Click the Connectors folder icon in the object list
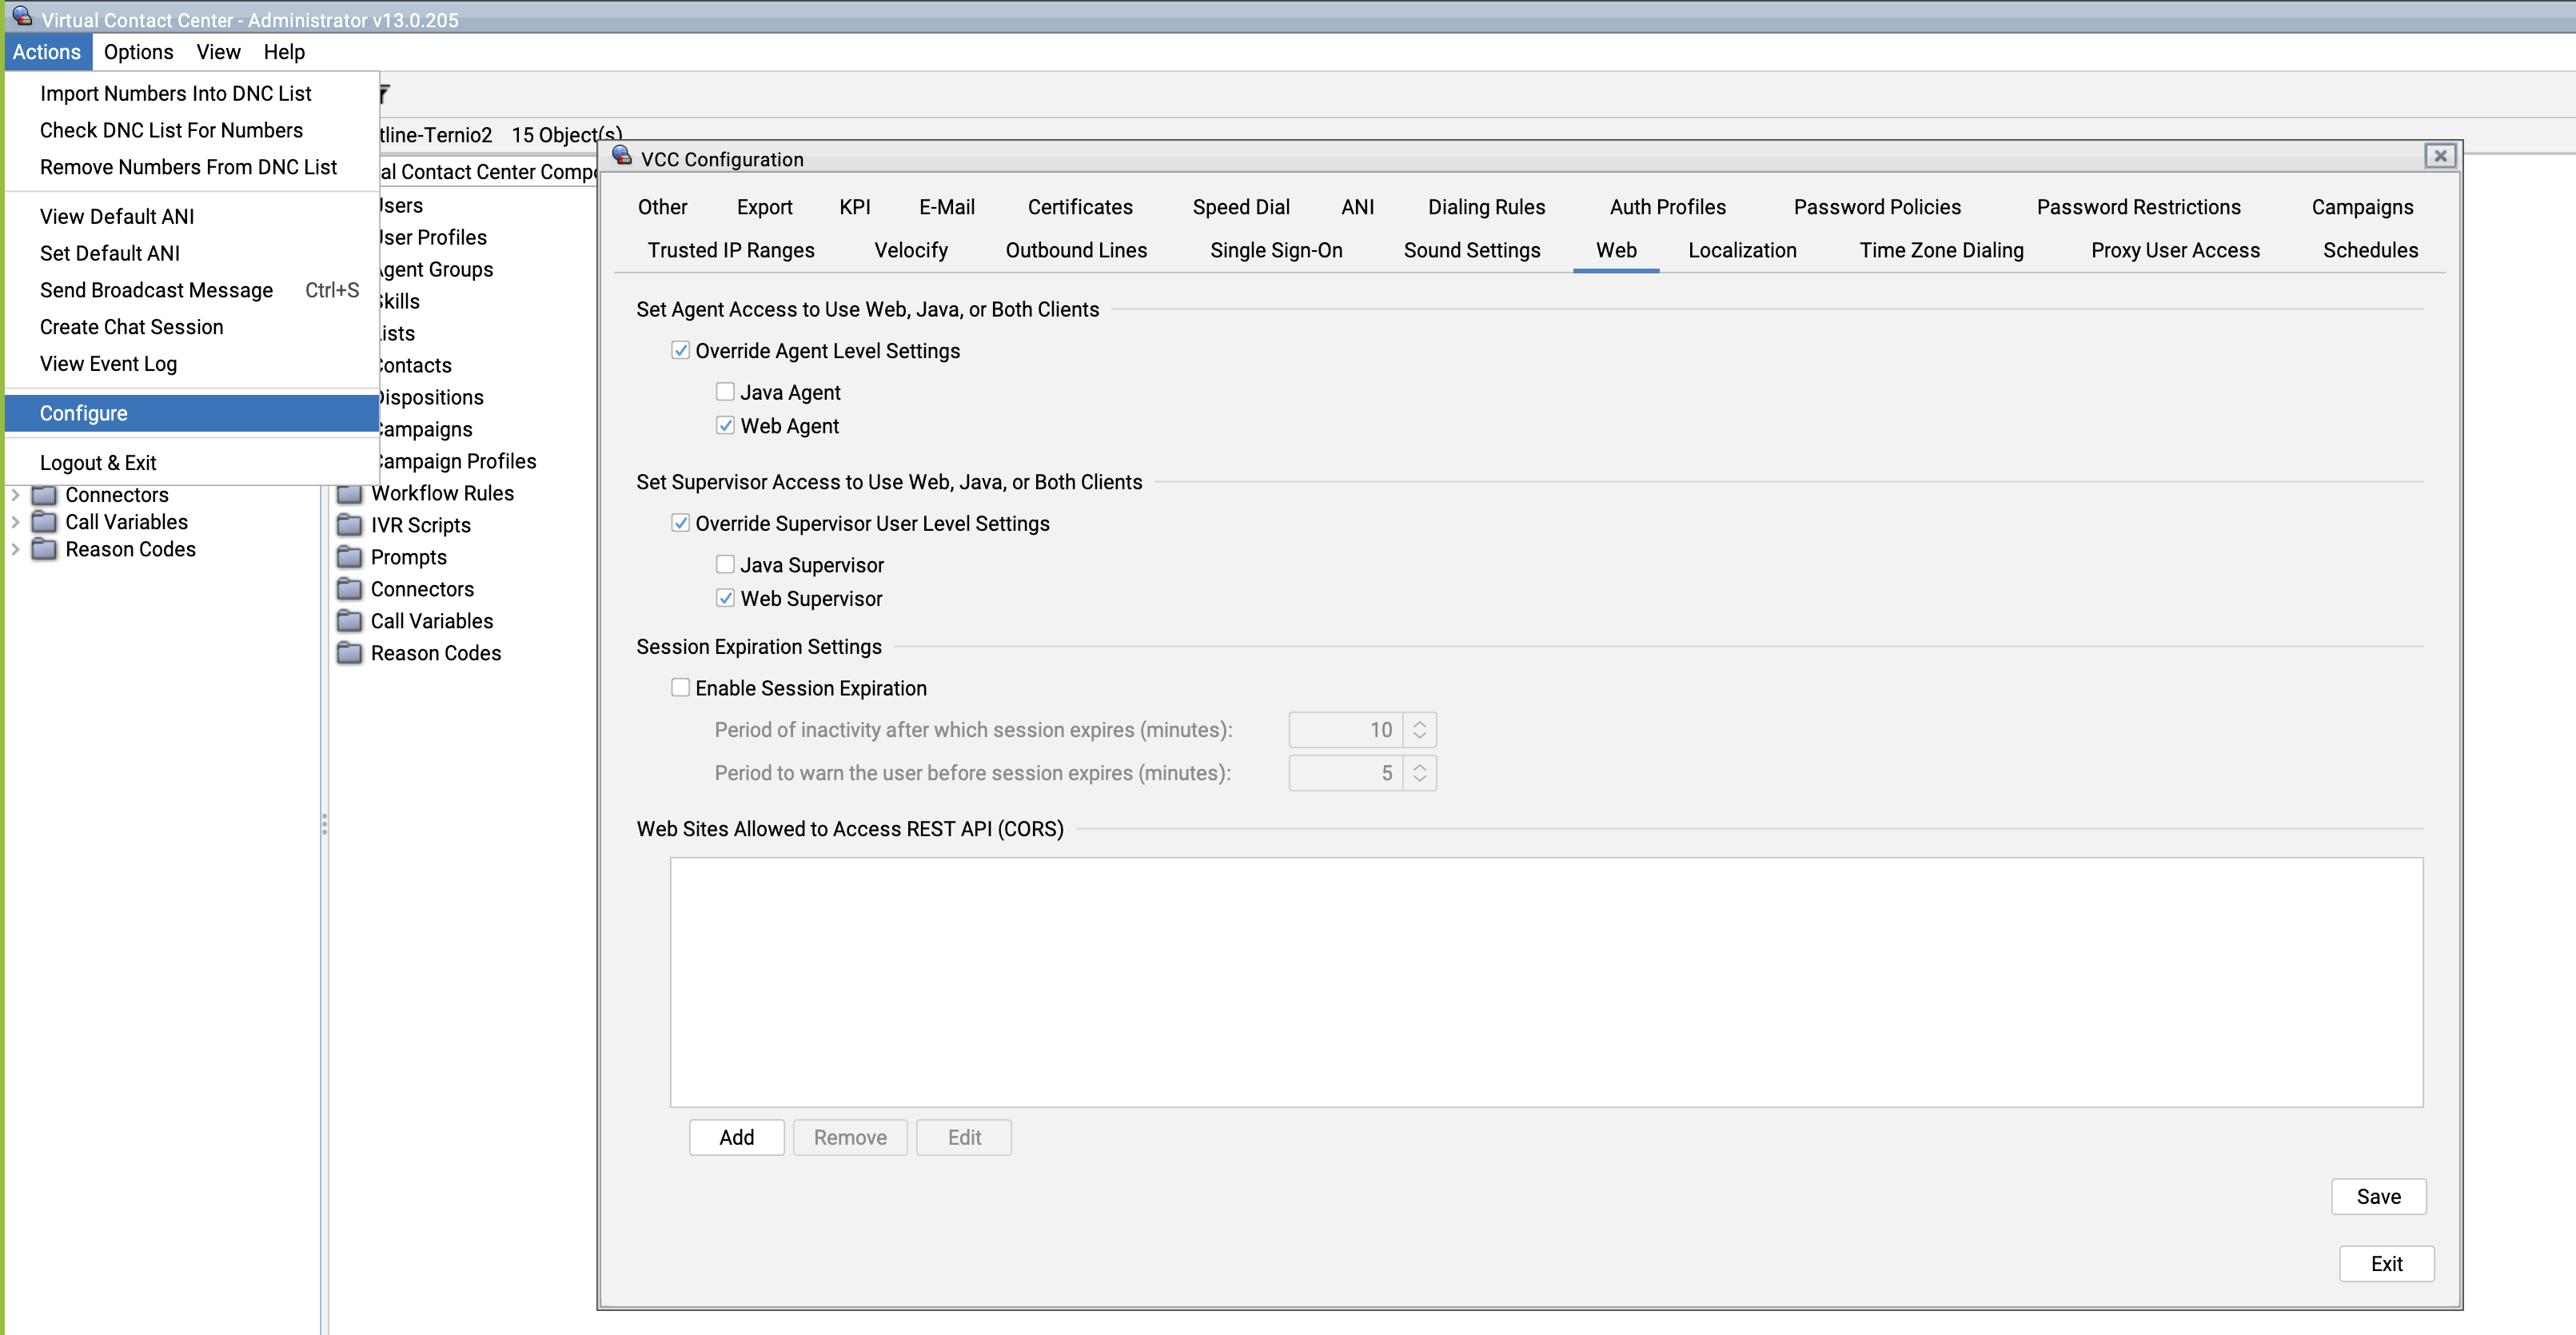Viewport: 2576px width, 1335px height. (349, 589)
